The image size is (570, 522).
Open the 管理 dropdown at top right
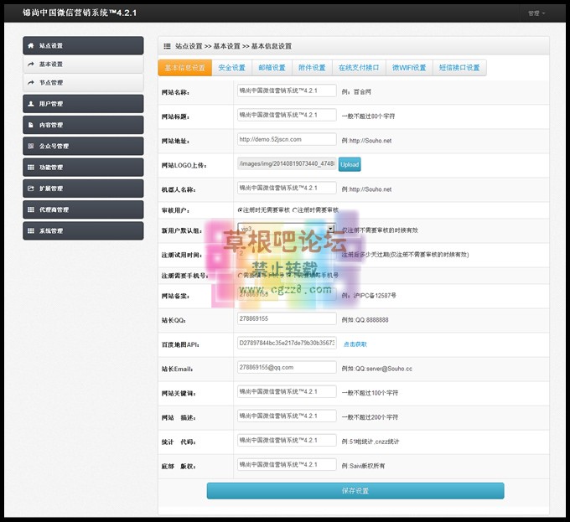coord(536,13)
